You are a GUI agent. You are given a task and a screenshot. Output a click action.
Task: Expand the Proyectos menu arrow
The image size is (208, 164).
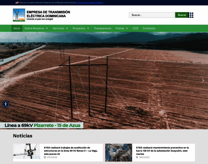pos(88,28)
